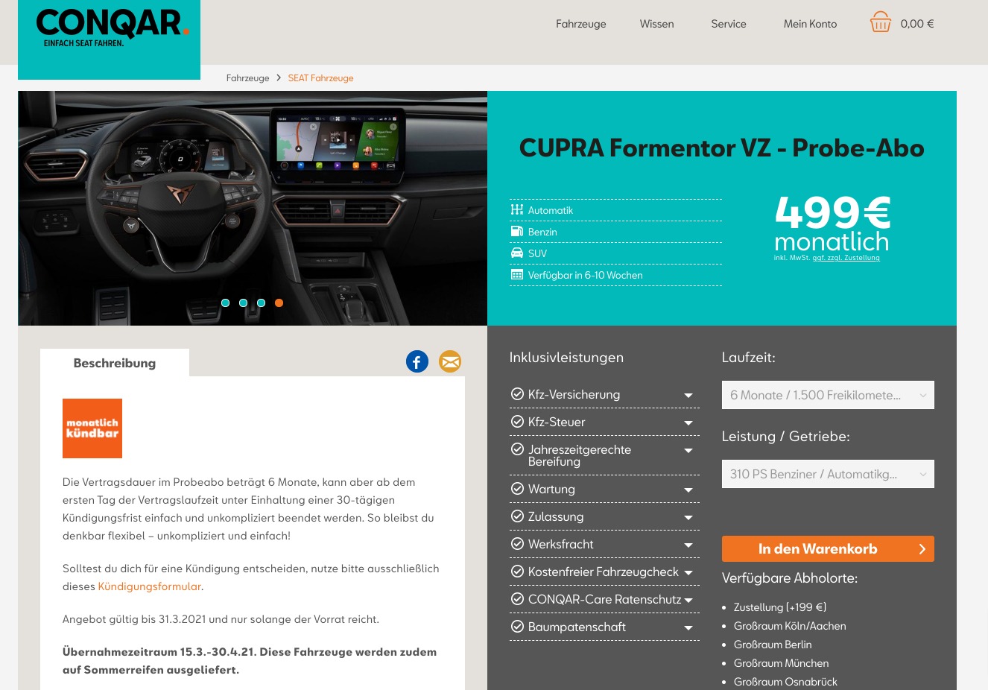The height and width of the screenshot is (690, 988).
Task: Click check icon beside Kostenfreier Fahrzeugcheck
Action: (517, 572)
